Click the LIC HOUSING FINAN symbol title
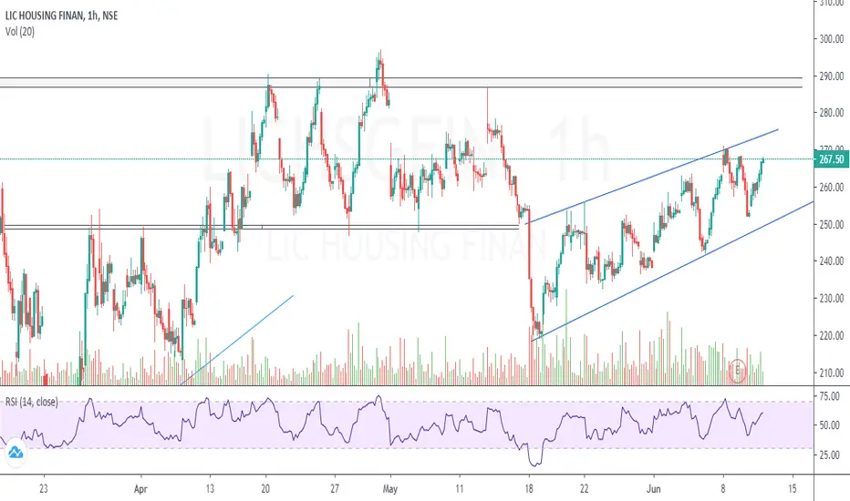850x501 pixels. (x=61, y=15)
